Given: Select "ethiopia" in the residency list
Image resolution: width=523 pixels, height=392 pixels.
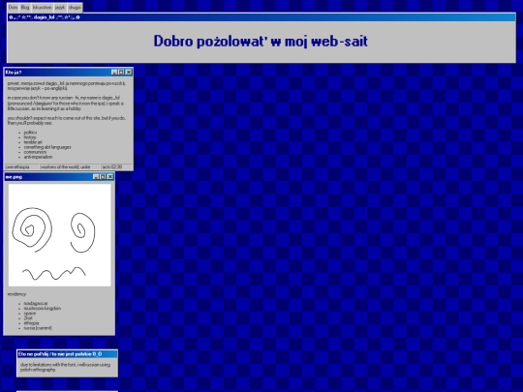Looking at the screenshot, I should 31,323.
